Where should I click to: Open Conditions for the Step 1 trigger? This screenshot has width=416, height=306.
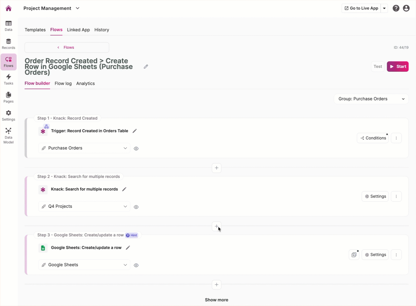click(373, 138)
